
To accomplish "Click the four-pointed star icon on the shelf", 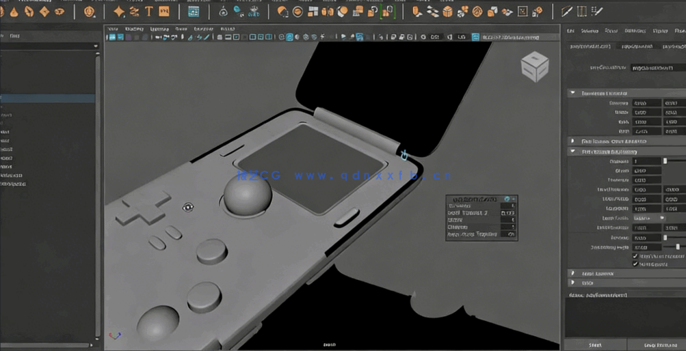I will (x=119, y=12).
